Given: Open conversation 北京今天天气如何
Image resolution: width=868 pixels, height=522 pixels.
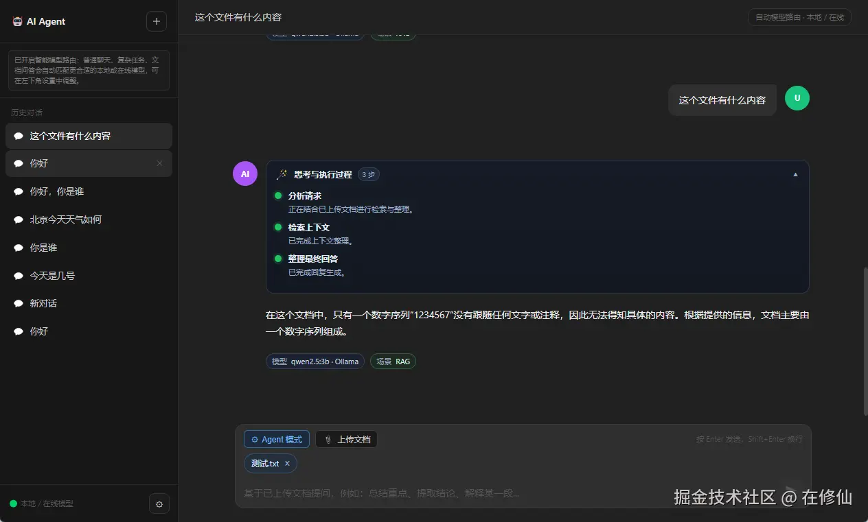Looking at the screenshot, I should pos(89,220).
